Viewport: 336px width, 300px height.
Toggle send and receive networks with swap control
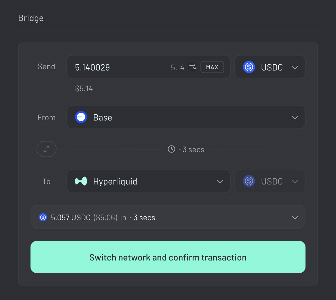[46, 149]
